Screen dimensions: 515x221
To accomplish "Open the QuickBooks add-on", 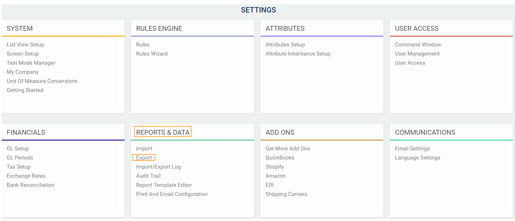I will point(280,158).
